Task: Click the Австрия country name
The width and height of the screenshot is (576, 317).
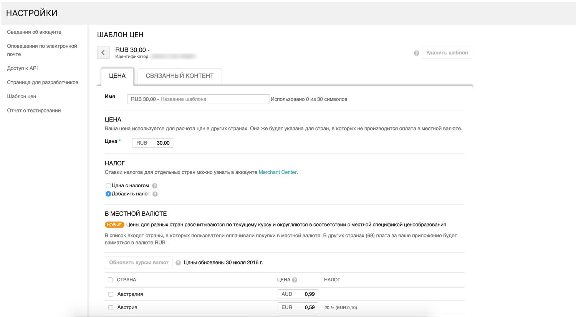Action: (127, 307)
